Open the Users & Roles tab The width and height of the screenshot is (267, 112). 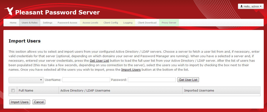point(30,23)
